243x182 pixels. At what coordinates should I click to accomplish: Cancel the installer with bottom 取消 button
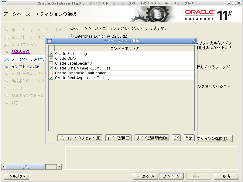(x=226, y=176)
